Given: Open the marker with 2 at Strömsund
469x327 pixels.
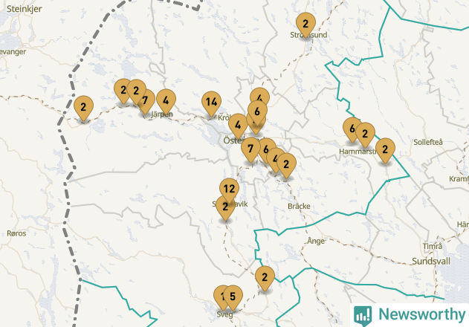Looking at the screenshot, I should pyautogui.click(x=305, y=25).
